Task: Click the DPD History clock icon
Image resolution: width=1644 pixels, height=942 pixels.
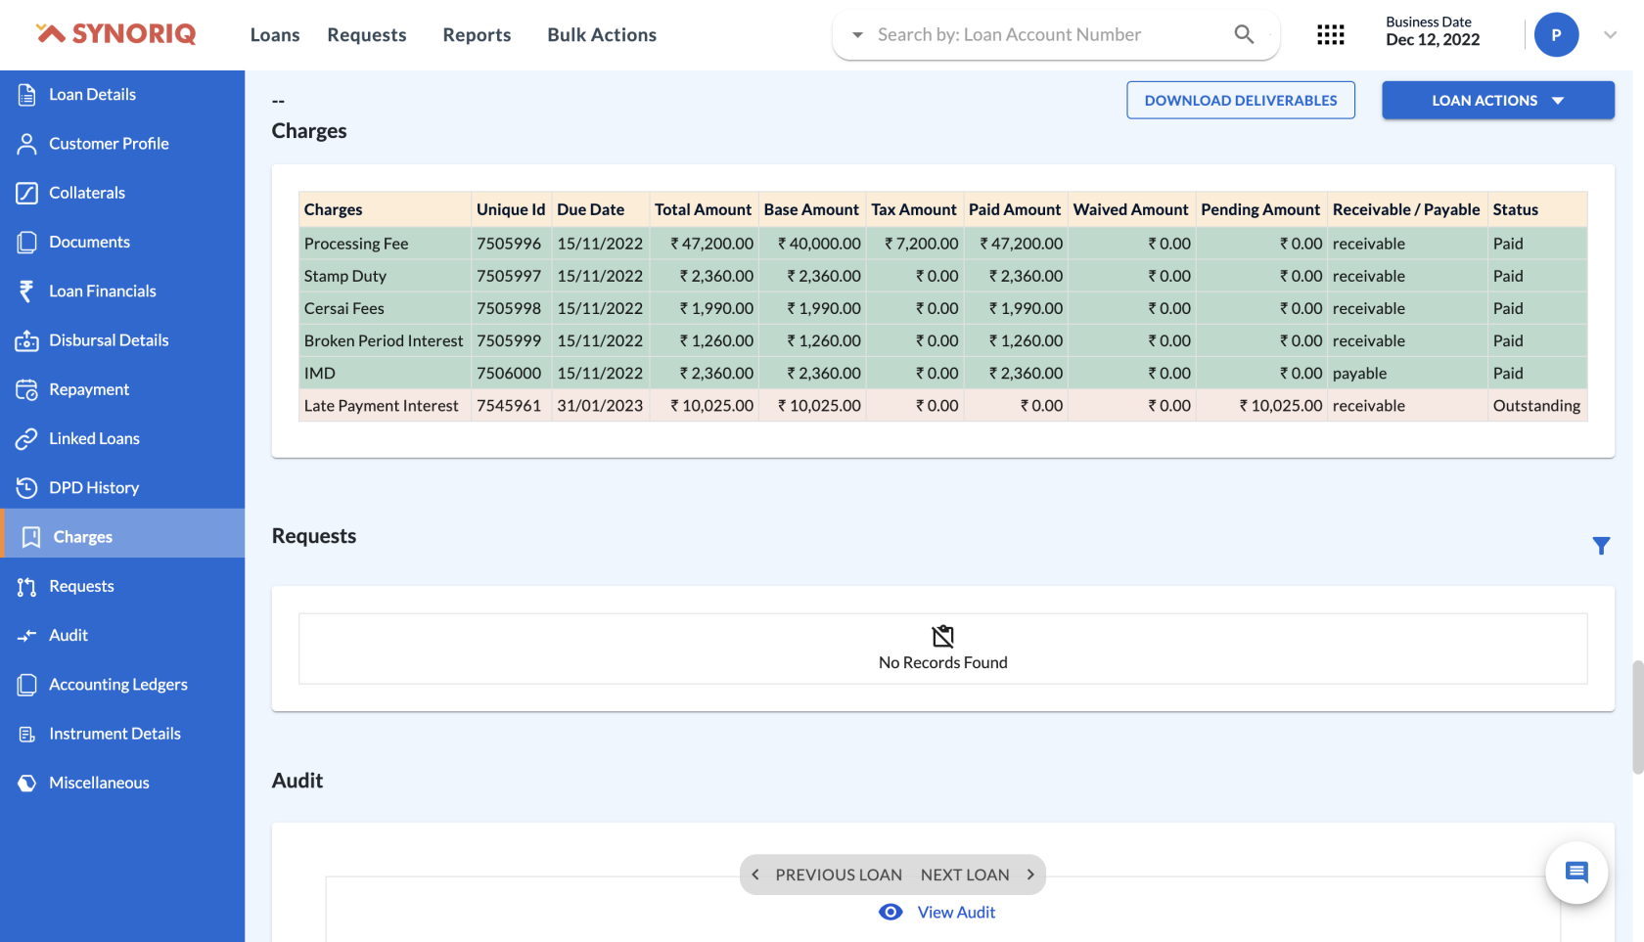Action: click(x=27, y=487)
